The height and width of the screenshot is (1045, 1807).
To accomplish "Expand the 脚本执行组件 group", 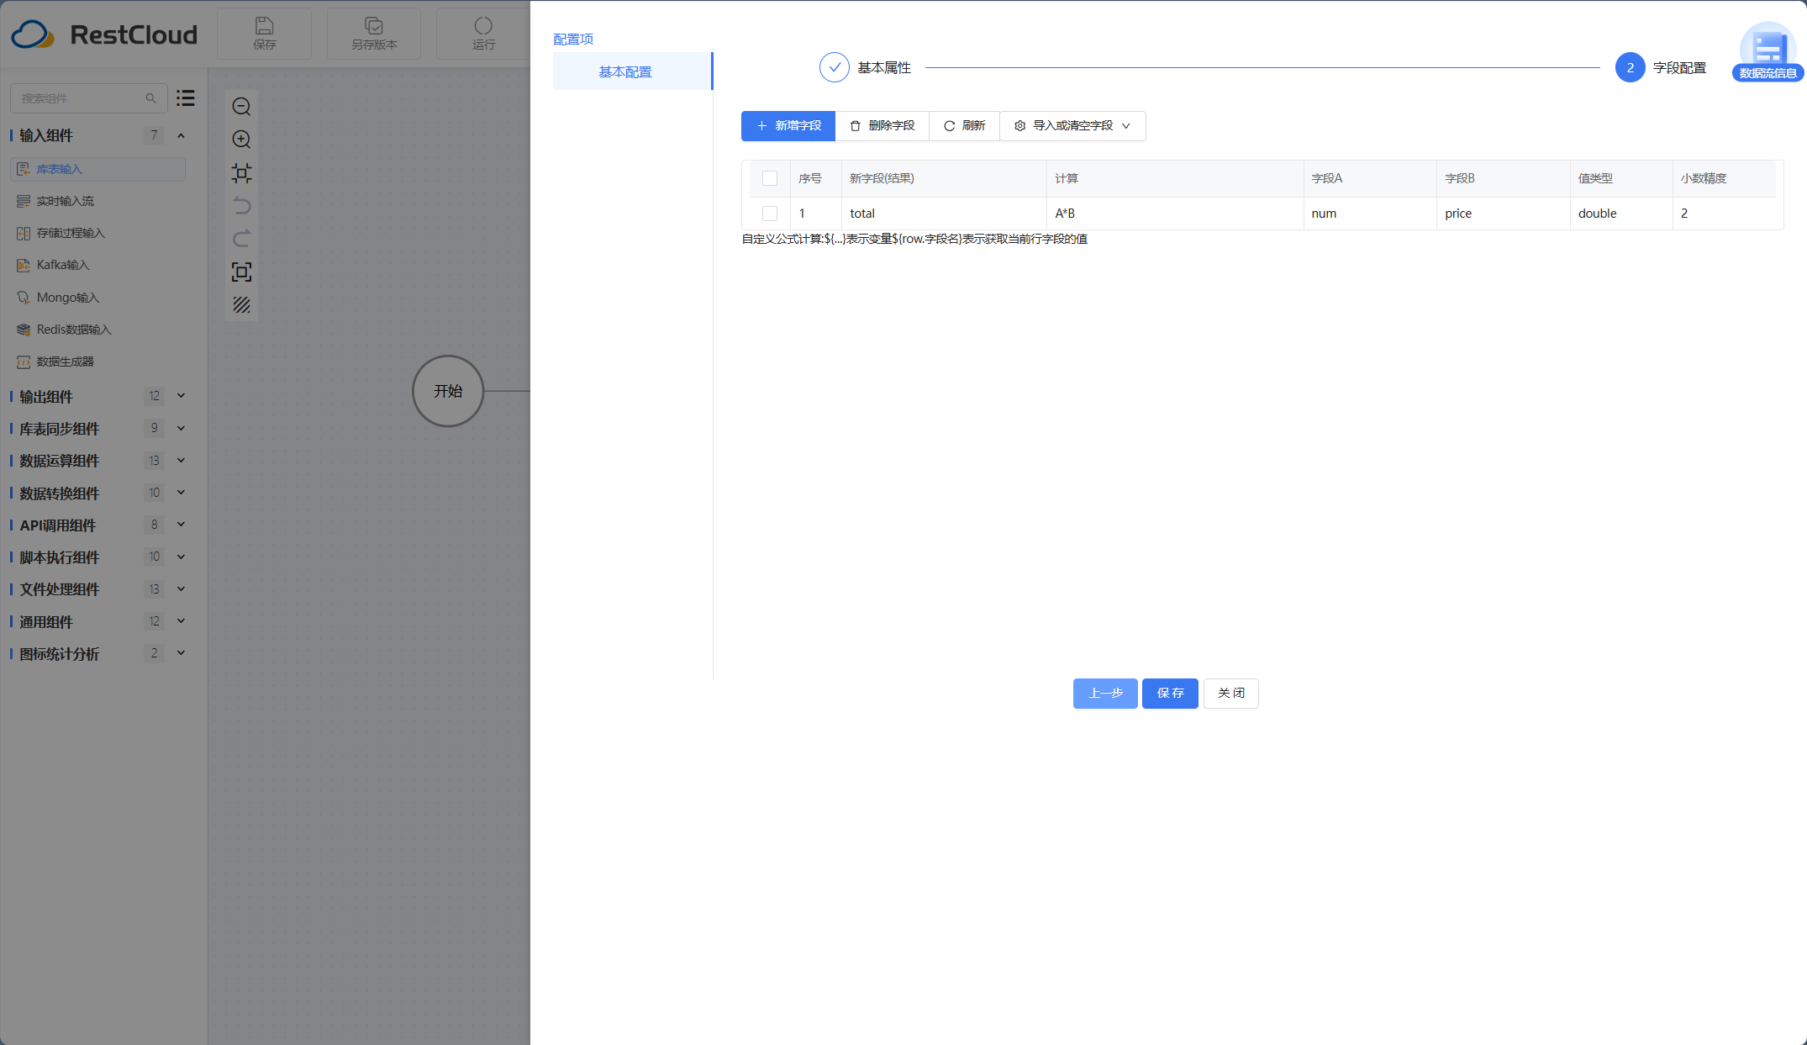I will [181, 557].
